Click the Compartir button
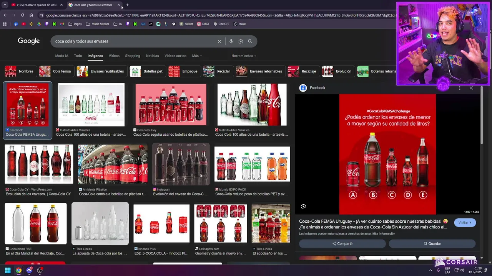The width and height of the screenshot is (492, 276). 342,243
